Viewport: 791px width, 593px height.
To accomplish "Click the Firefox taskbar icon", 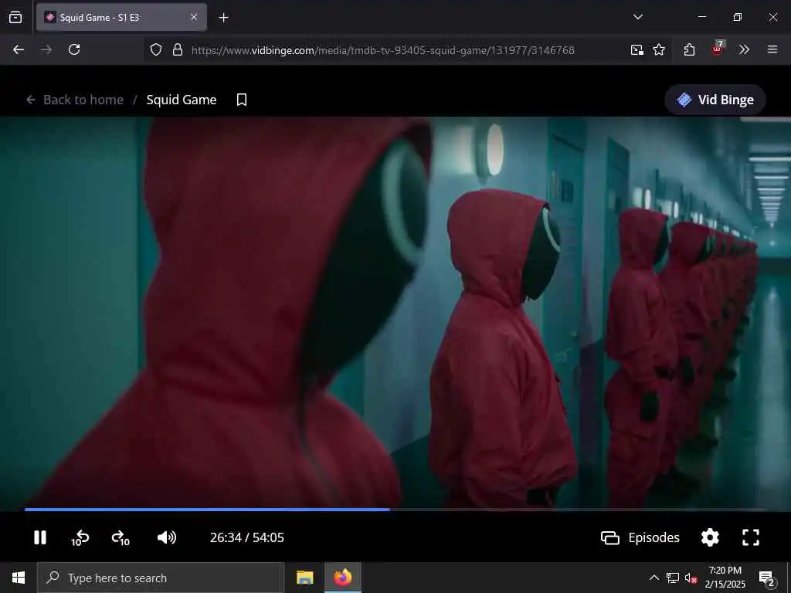I will tap(342, 578).
